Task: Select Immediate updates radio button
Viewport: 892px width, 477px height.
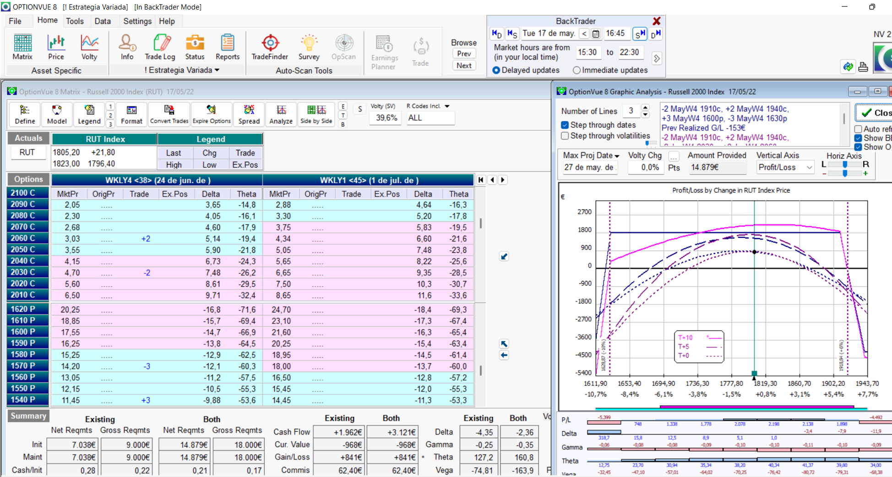Action: click(577, 70)
